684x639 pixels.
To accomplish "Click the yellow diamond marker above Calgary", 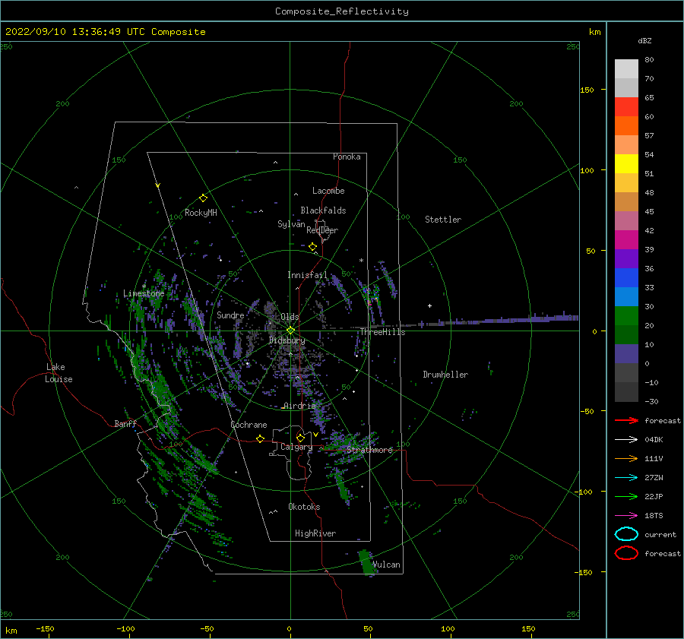I will point(300,438).
